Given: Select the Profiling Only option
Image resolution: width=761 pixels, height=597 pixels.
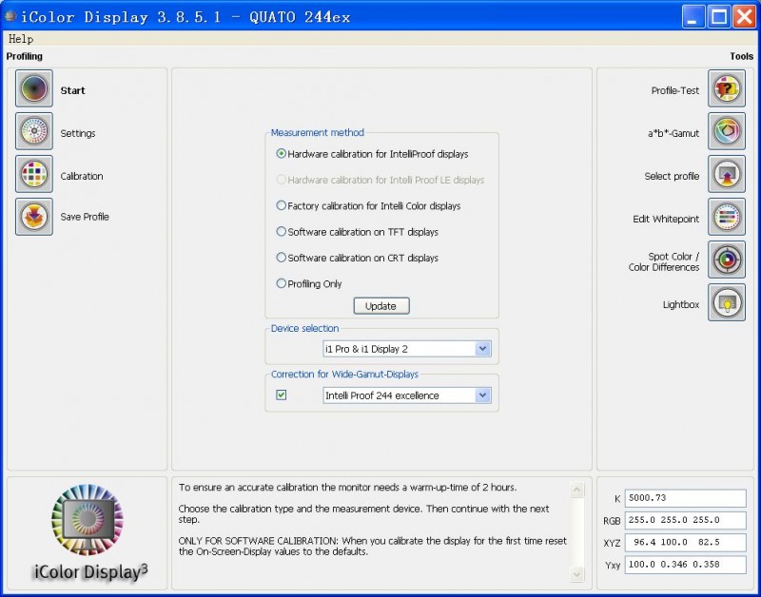Looking at the screenshot, I should [x=282, y=283].
